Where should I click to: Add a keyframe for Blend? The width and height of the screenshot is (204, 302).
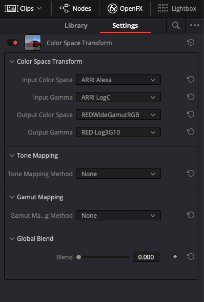(175, 257)
